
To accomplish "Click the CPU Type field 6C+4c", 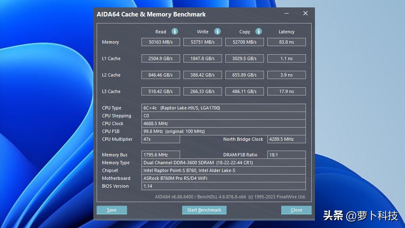I will coord(224,108).
